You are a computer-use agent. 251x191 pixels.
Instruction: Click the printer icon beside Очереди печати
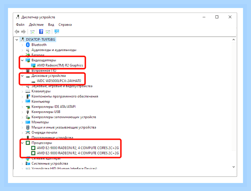(x=28, y=132)
